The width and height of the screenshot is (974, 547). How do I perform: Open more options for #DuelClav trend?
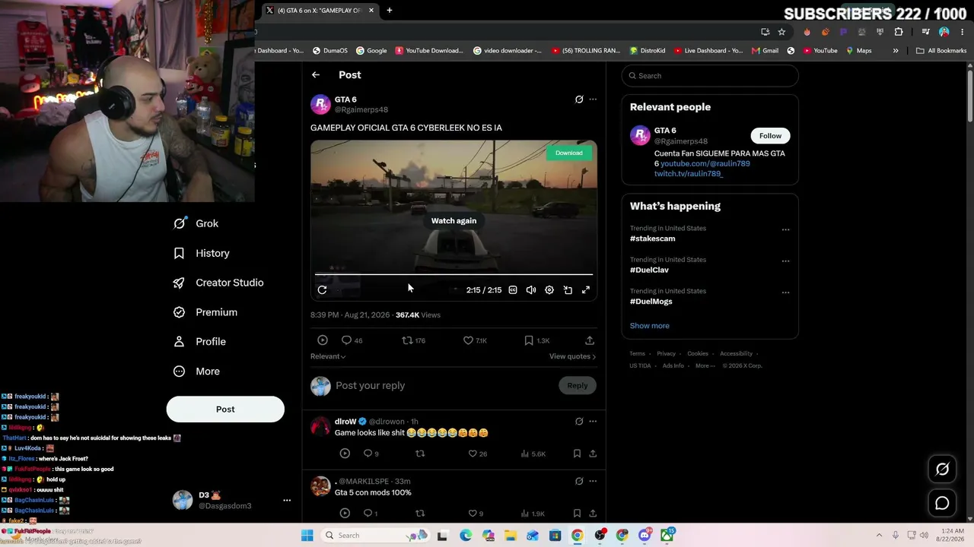[x=785, y=261]
